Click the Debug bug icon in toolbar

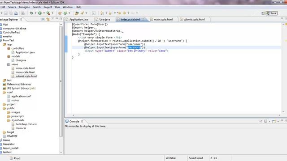31,13
